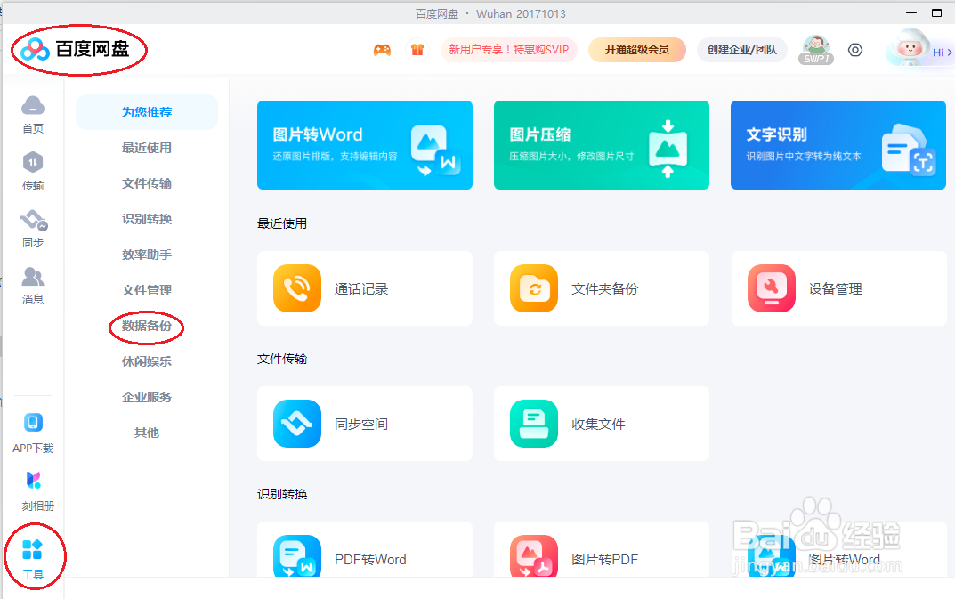Open the settings hexagon icon
Image resolution: width=955 pixels, height=599 pixels.
pyautogui.click(x=855, y=50)
